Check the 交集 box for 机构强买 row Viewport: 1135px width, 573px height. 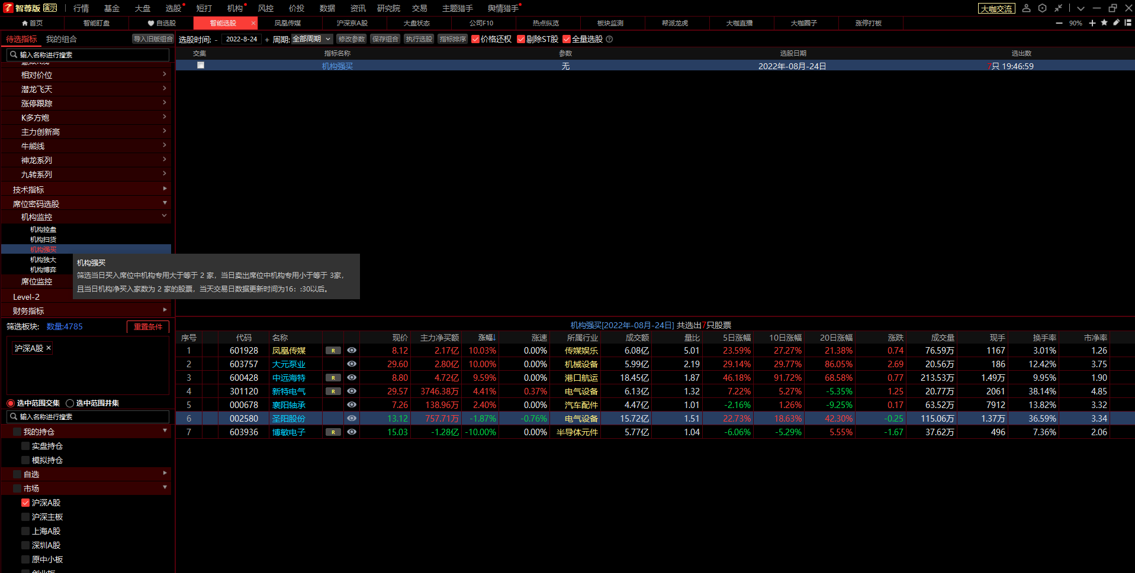201,65
